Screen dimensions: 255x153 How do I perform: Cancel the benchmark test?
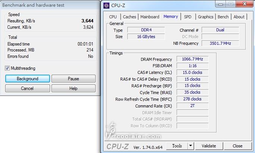(x=28, y=88)
